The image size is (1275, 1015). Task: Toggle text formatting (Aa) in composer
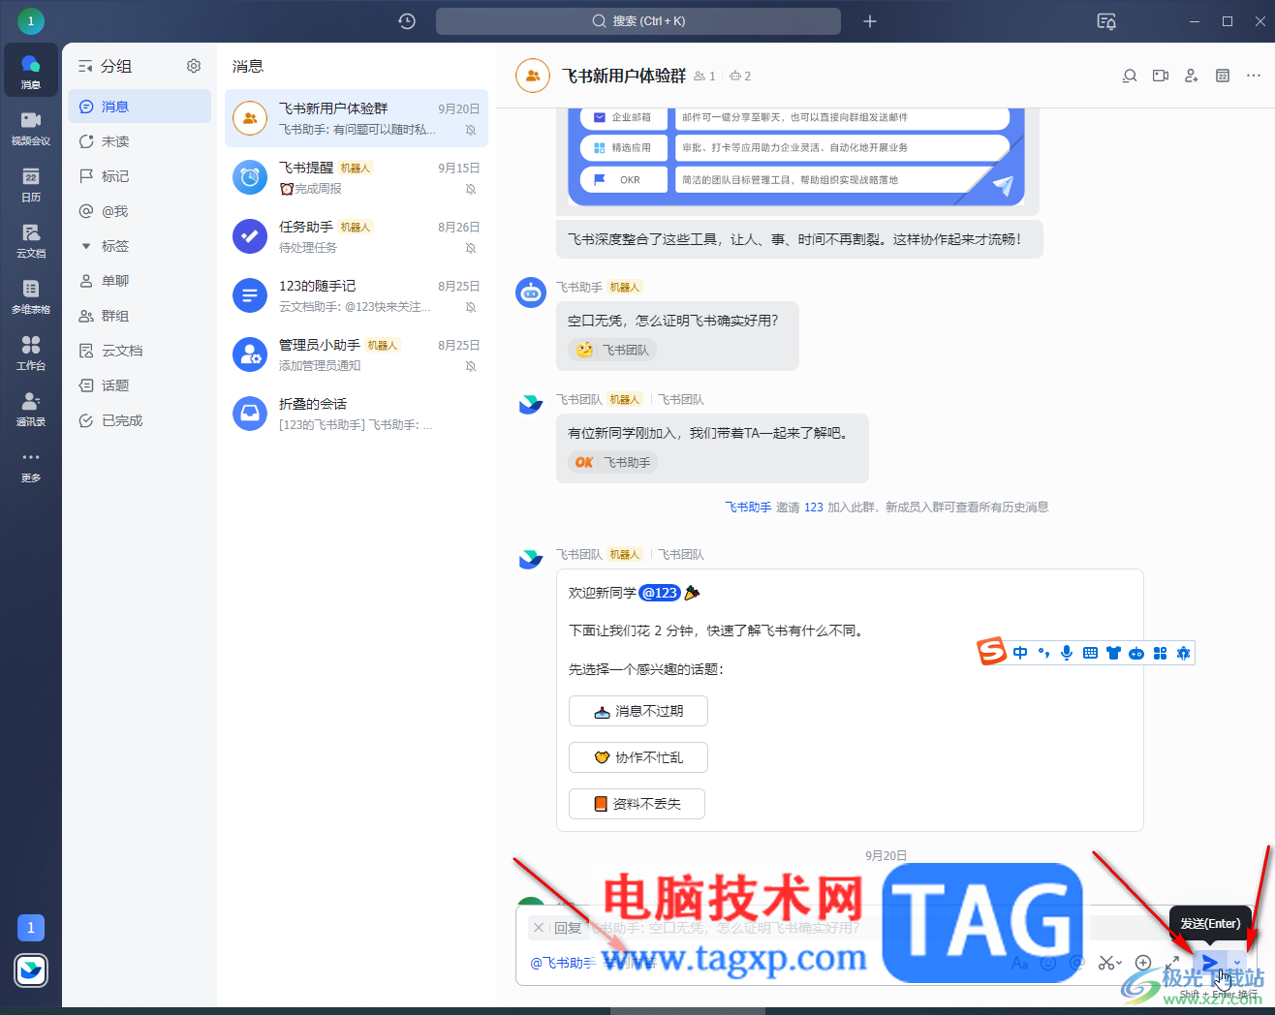(1019, 963)
